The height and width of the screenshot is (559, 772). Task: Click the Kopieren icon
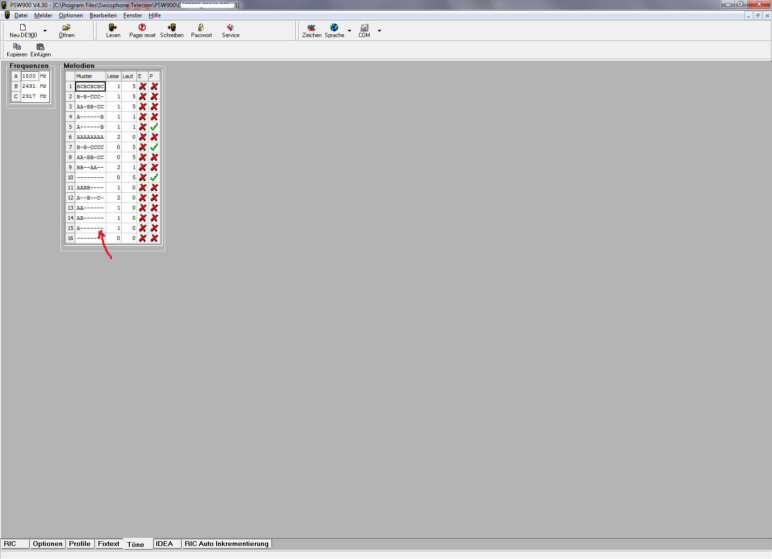tap(17, 47)
